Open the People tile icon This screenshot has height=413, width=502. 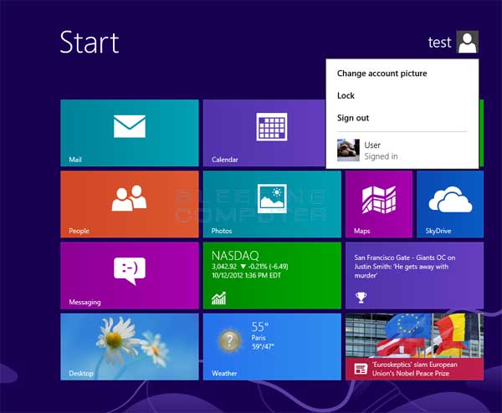[x=130, y=198]
